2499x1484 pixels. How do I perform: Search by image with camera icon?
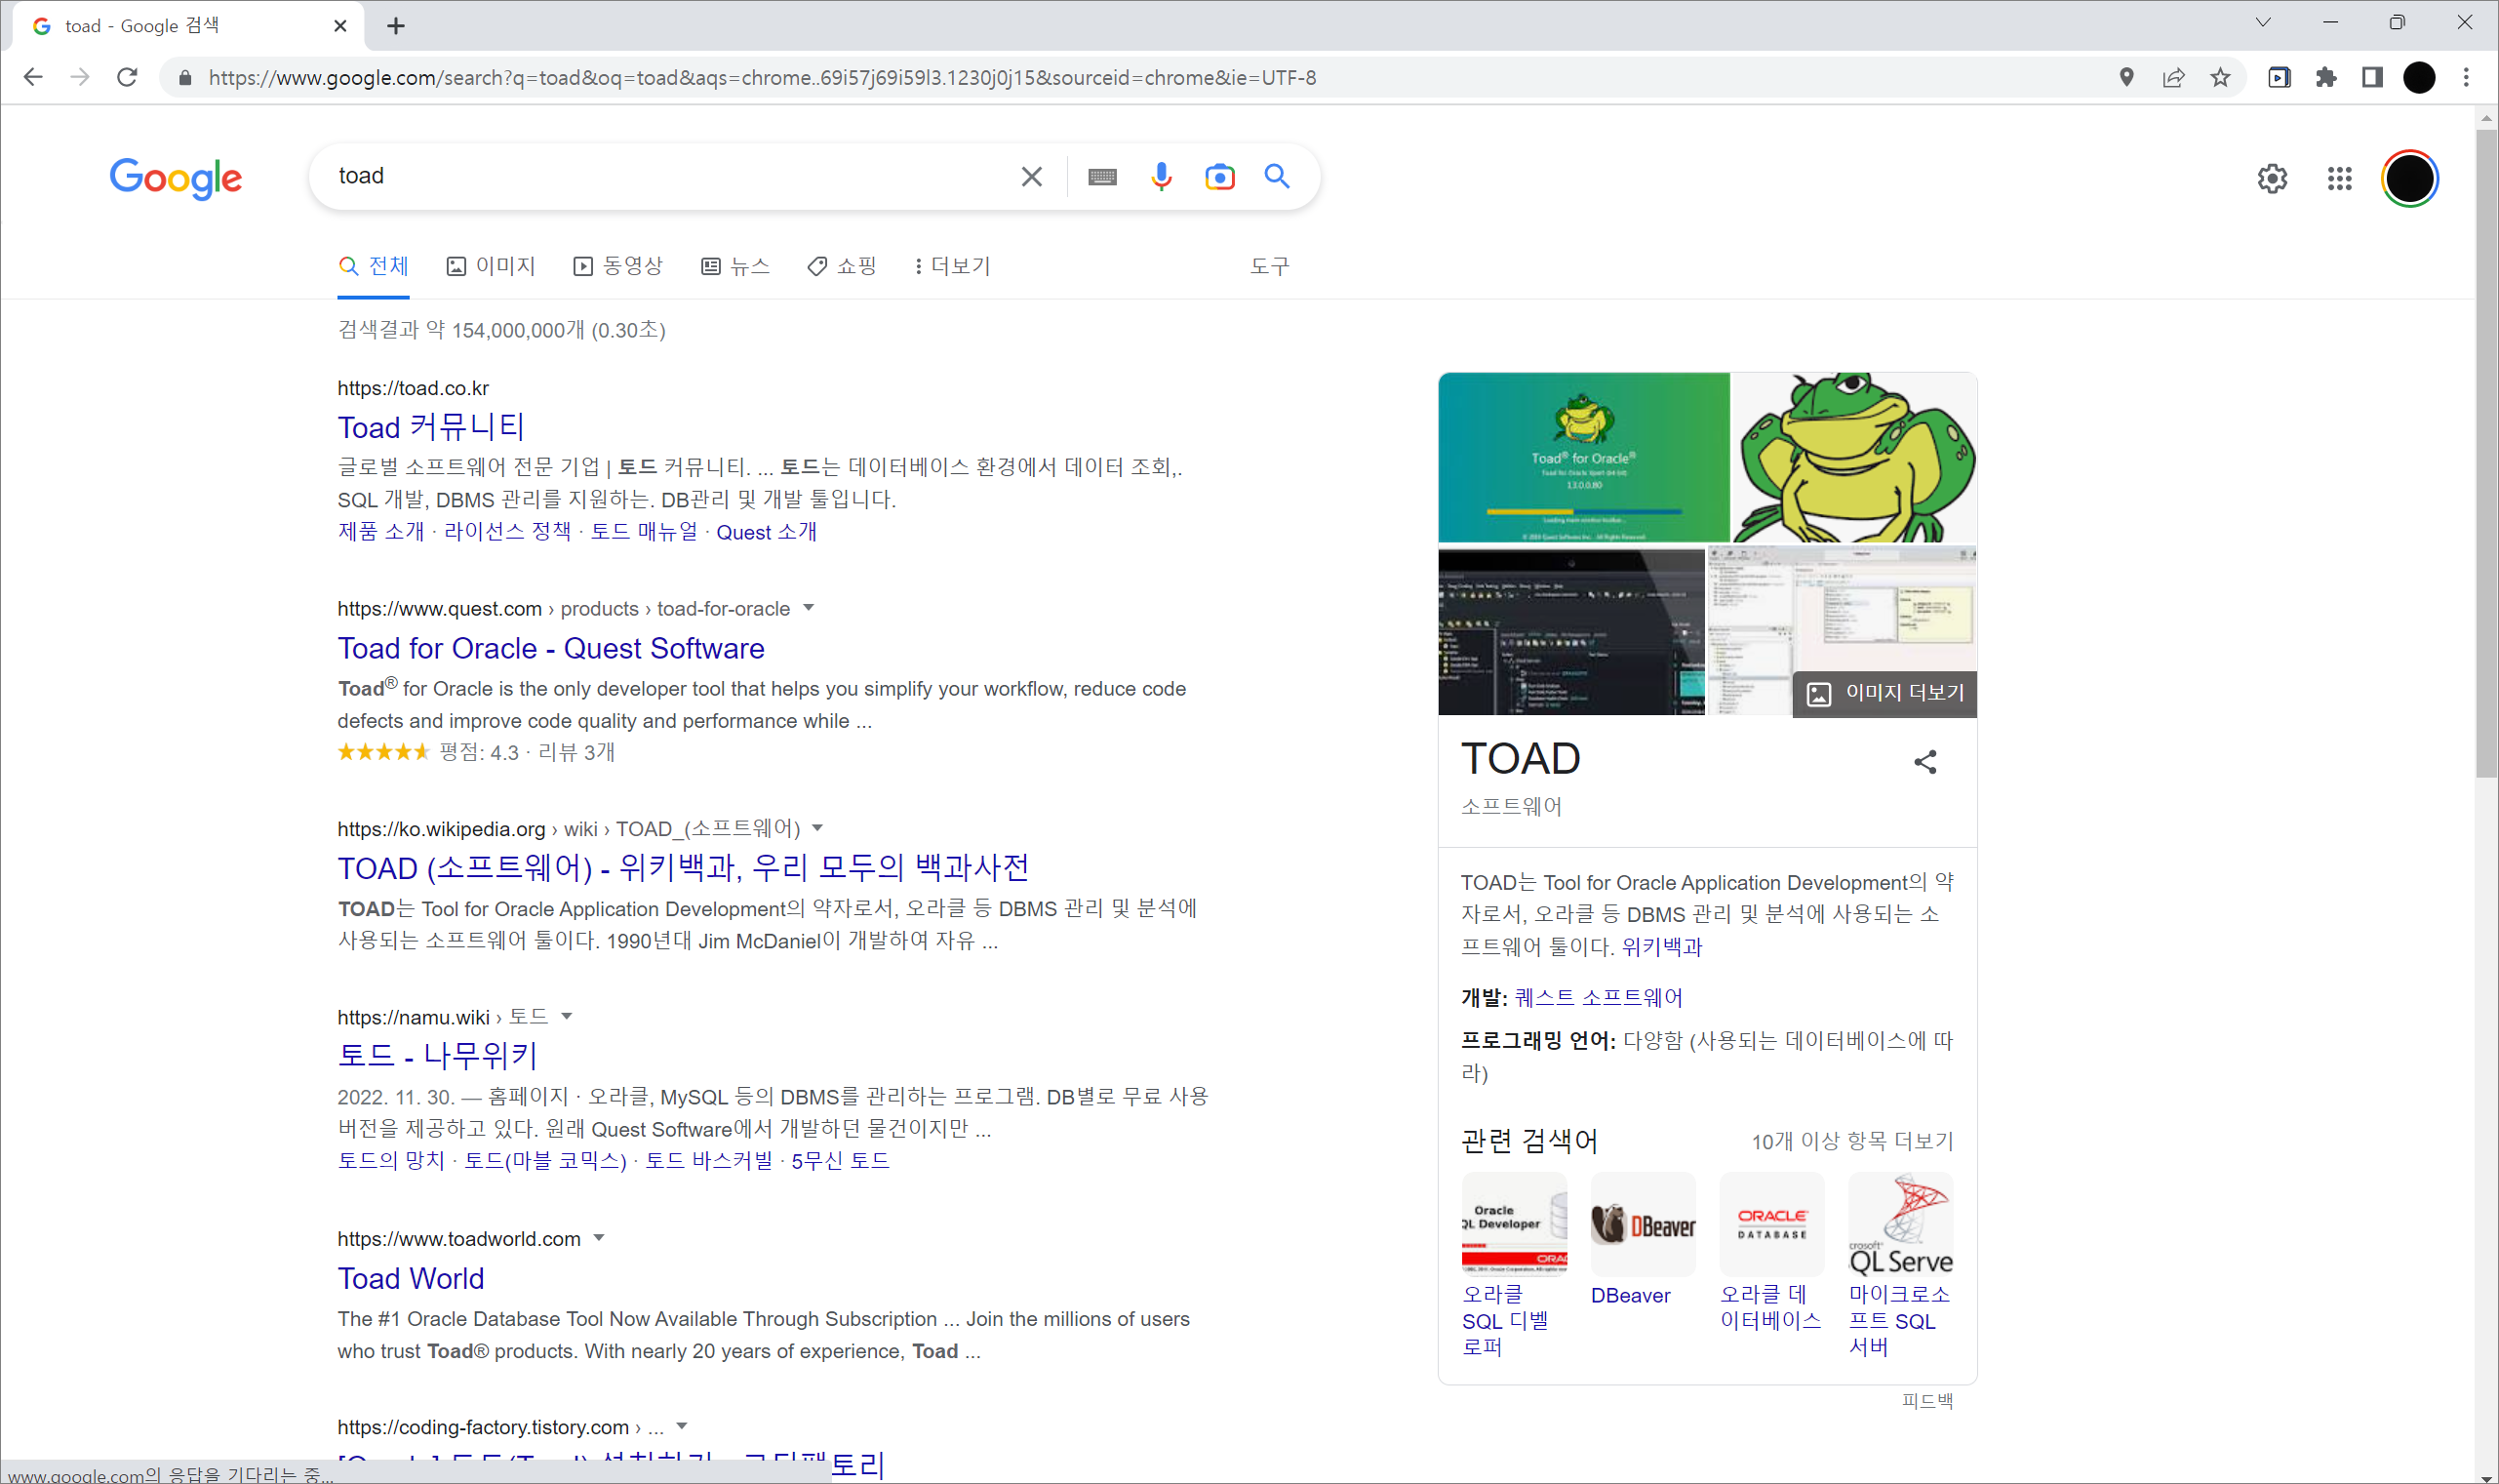pos(1219,177)
